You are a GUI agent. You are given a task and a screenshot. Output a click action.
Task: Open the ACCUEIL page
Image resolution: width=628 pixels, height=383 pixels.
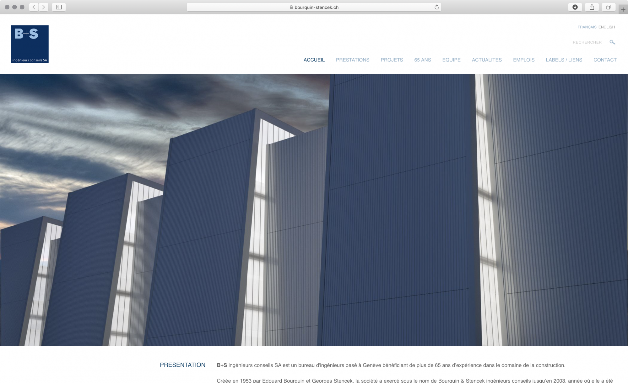(314, 60)
